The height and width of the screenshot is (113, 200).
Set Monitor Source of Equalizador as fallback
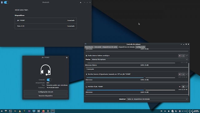[187, 74]
